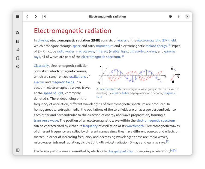
Task: Open the article languages panel
Action: click(x=18, y=50)
